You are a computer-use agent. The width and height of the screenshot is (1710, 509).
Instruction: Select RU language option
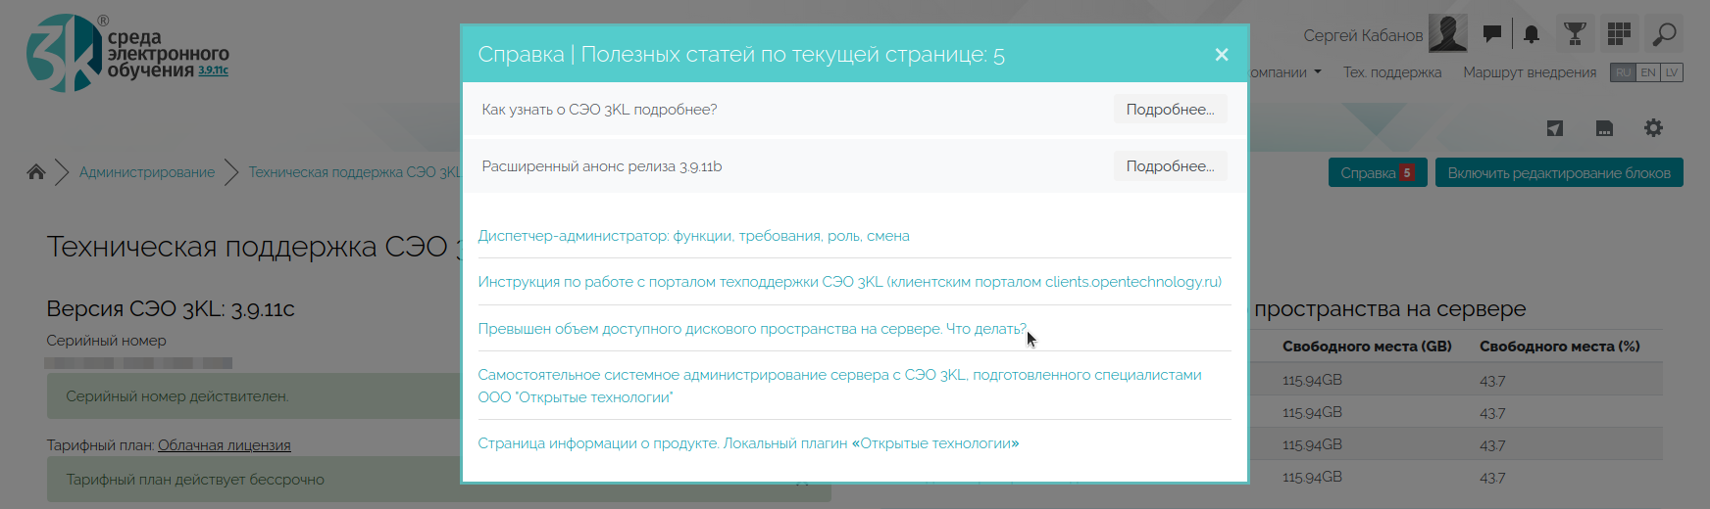pyautogui.click(x=1624, y=72)
